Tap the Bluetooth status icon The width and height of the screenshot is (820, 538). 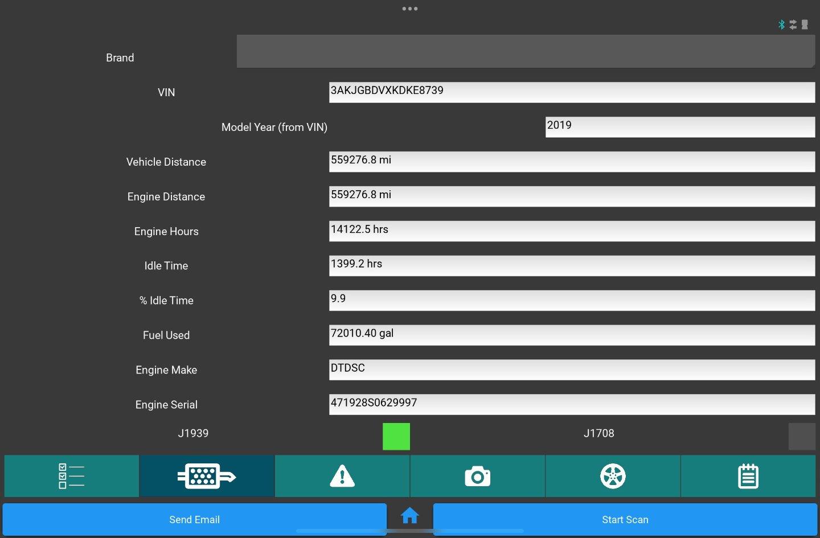click(x=782, y=24)
